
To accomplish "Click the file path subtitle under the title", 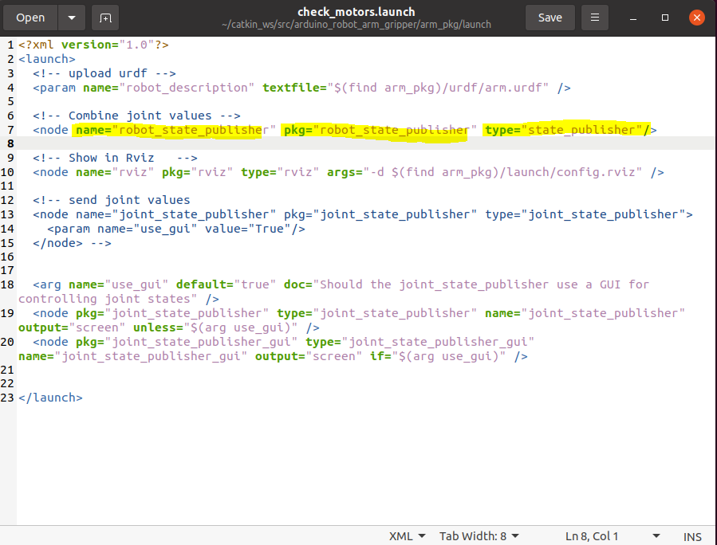I will point(357,25).
